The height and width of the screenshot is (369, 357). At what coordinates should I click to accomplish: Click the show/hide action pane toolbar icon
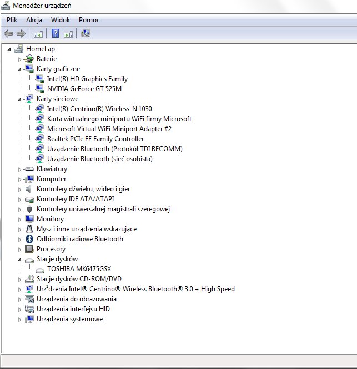click(x=68, y=34)
